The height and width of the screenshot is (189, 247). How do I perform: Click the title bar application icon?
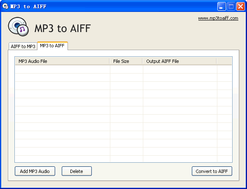[x=5, y=6]
